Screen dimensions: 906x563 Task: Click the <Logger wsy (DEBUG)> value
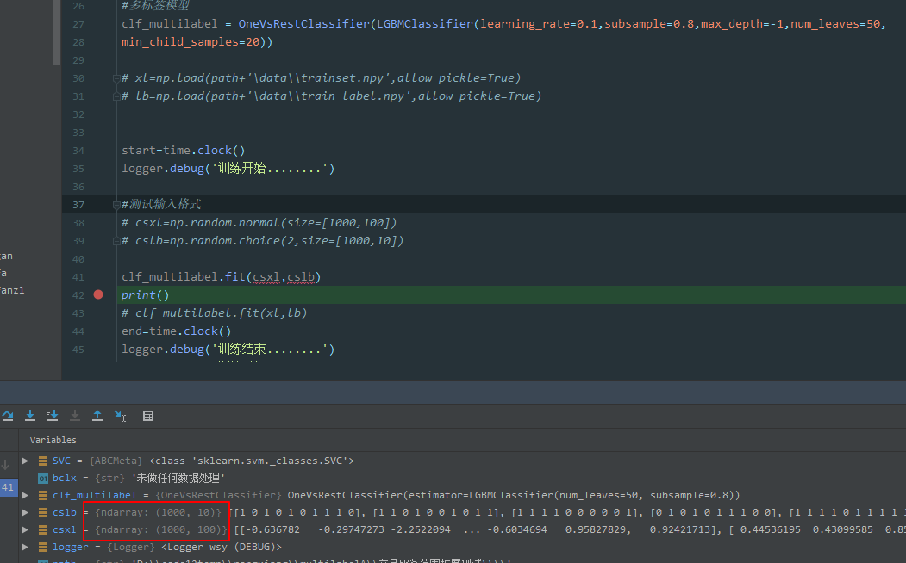[x=222, y=547]
